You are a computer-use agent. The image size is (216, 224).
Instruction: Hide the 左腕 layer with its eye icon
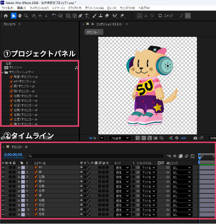point(3,177)
